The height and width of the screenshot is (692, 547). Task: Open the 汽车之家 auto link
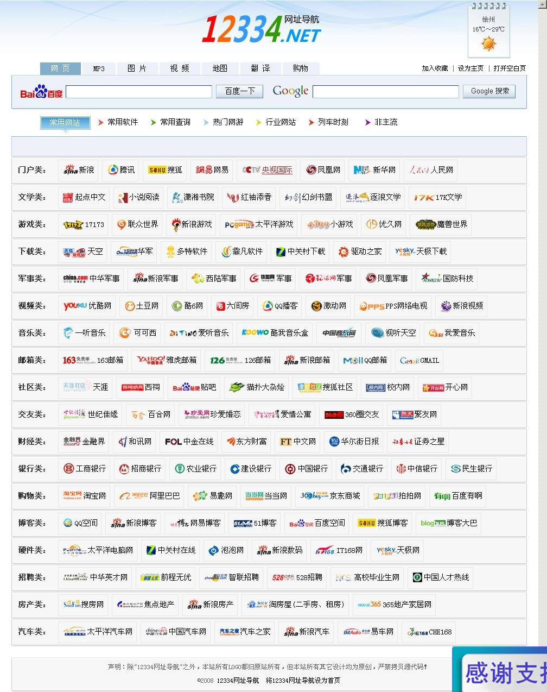point(245,632)
